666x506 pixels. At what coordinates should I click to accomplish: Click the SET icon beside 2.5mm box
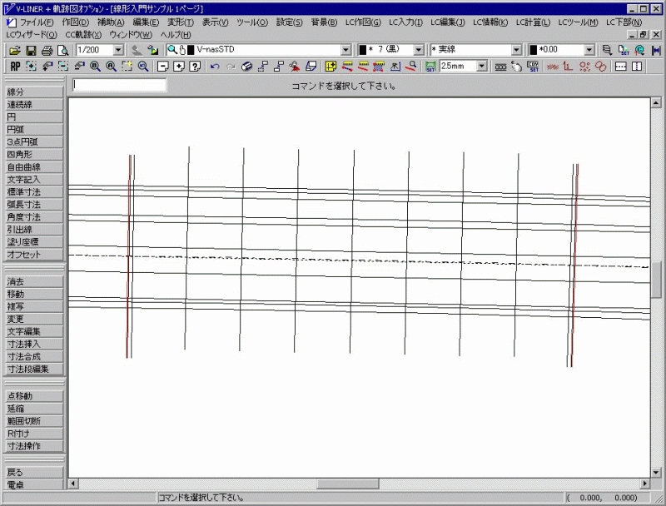tap(430, 67)
